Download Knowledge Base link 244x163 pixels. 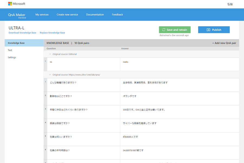tap(22, 33)
